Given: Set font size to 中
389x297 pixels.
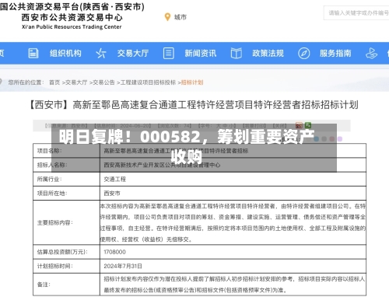Looking at the screenshot, I should point(226,126).
